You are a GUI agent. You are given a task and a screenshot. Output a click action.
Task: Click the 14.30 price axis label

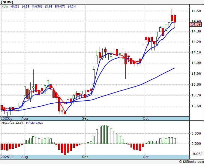pos(196,32)
